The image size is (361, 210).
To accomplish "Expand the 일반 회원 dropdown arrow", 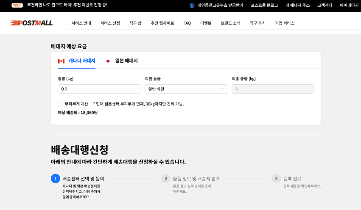I will [x=222, y=89].
